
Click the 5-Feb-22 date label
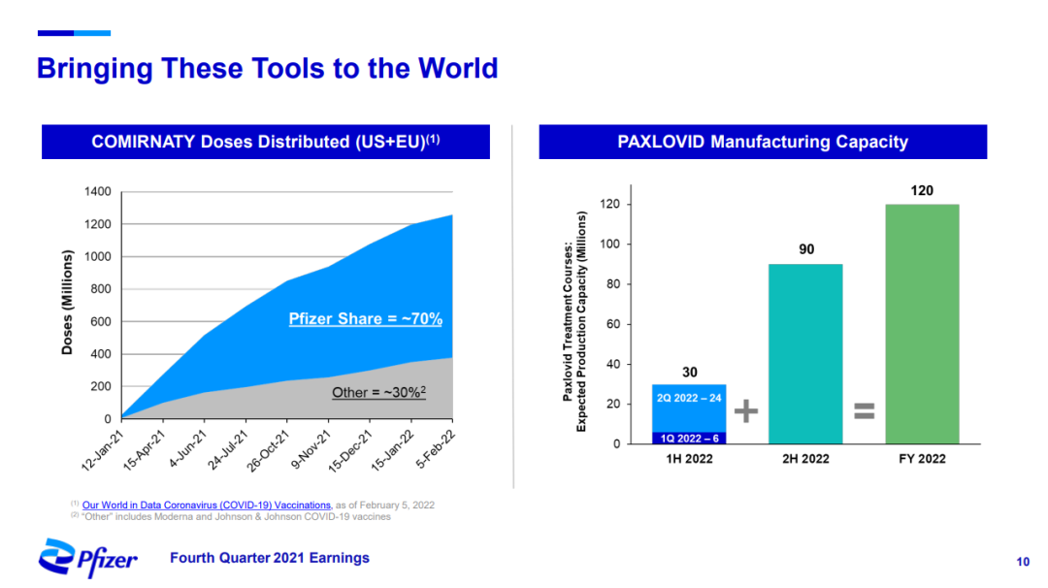tap(436, 448)
